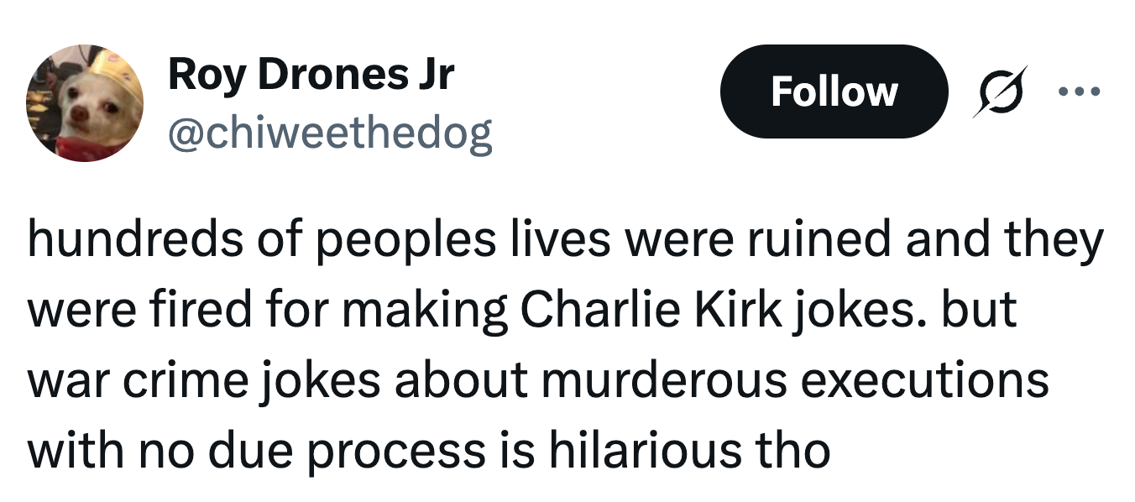Click the word "murderous" in the tweet
Image resolution: width=1135 pixels, height=502 pixels.
[664, 379]
